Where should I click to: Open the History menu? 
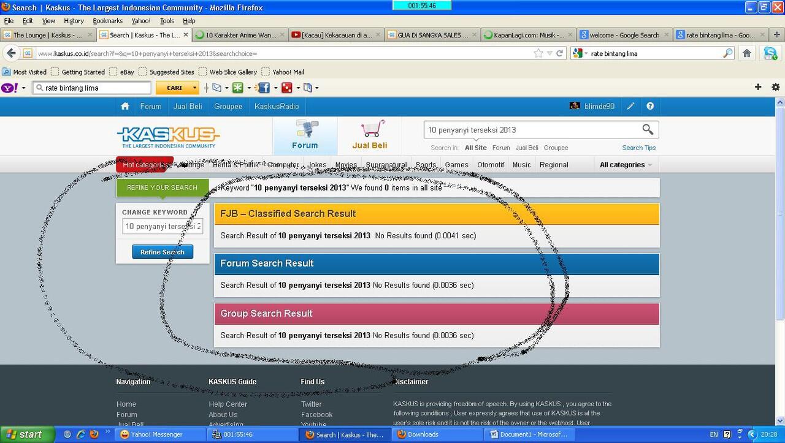pos(74,21)
